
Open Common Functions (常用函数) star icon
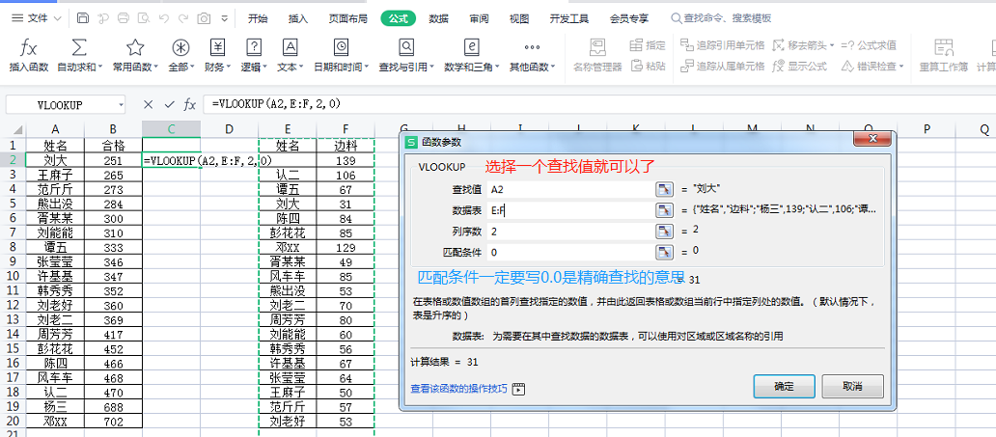point(135,47)
